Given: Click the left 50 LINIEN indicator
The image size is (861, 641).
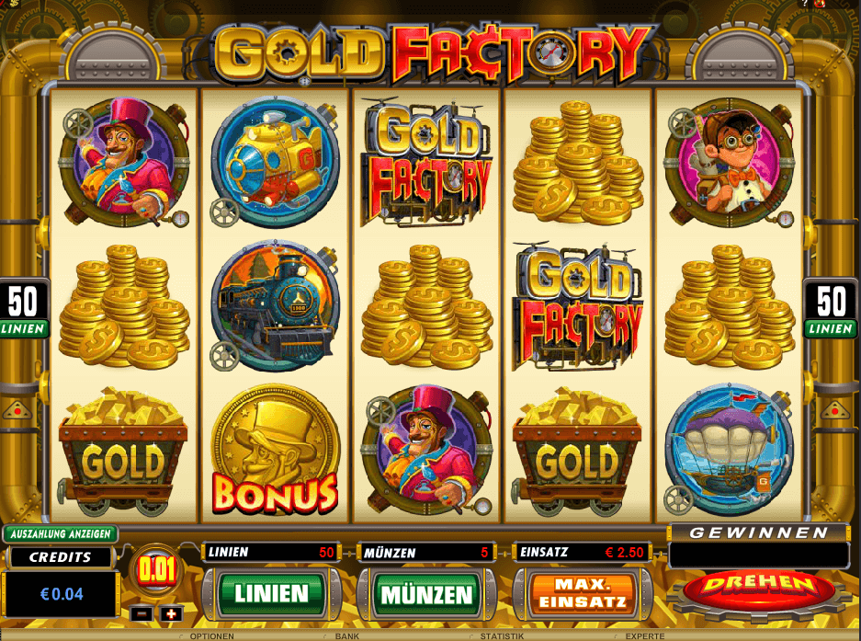Looking at the screenshot, I should [24, 310].
